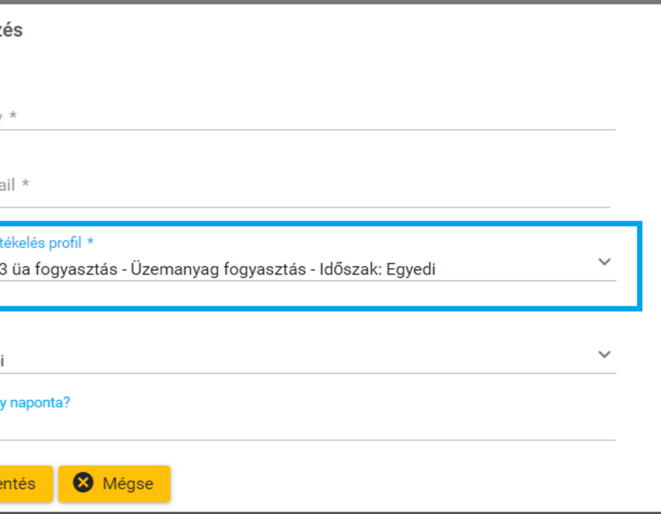Focus the "naponta?" input field

pos(308,427)
